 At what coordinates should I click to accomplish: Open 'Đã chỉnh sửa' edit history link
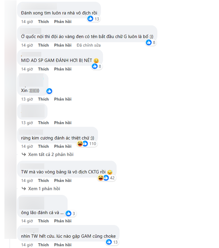(89, 45)
